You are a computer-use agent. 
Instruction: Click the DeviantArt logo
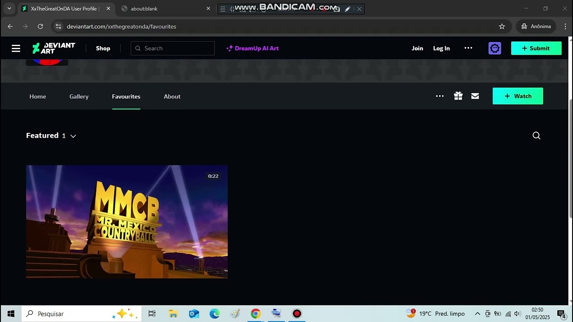pos(54,48)
